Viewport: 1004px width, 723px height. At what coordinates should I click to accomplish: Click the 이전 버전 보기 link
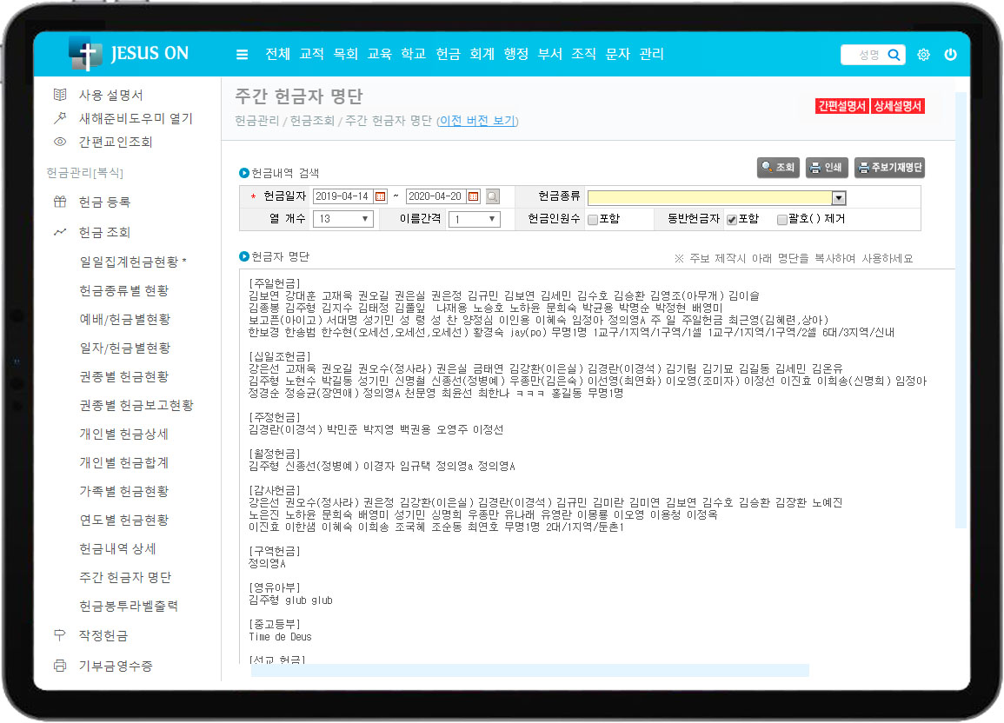pos(477,121)
